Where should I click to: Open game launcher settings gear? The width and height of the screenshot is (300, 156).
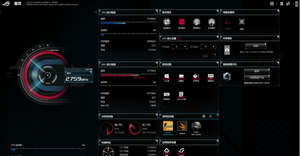(x=204, y=116)
